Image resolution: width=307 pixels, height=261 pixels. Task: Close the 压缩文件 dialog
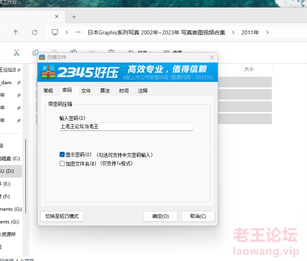(x=212, y=57)
